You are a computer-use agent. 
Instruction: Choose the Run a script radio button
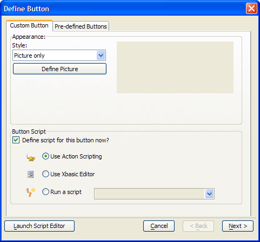pyautogui.click(x=45, y=192)
